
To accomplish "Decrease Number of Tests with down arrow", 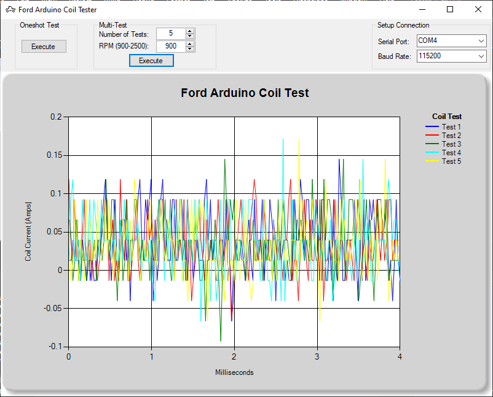I will [190, 36].
